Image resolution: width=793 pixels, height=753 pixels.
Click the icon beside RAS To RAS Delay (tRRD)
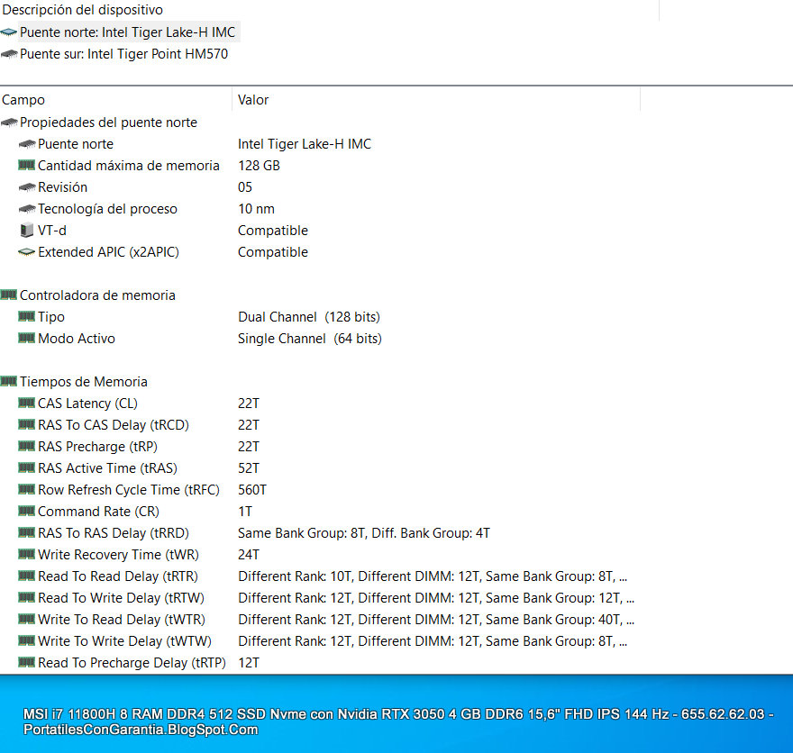tap(27, 532)
